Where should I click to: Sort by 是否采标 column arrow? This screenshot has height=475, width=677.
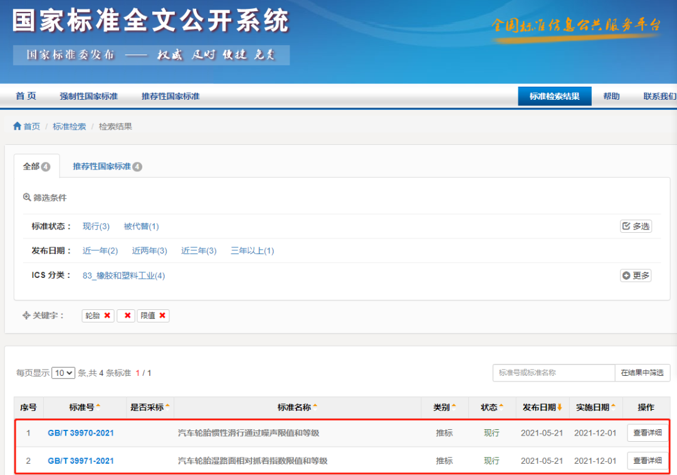(167, 407)
